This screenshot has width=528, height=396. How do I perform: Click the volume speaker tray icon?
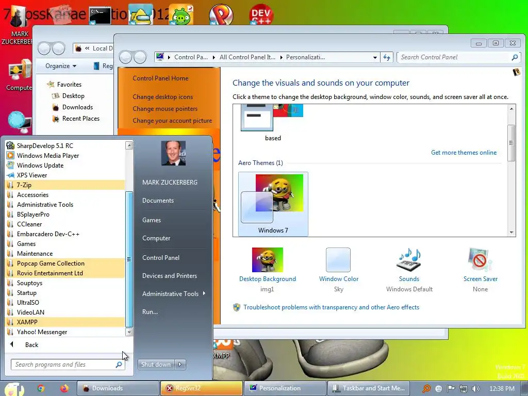[476, 389]
